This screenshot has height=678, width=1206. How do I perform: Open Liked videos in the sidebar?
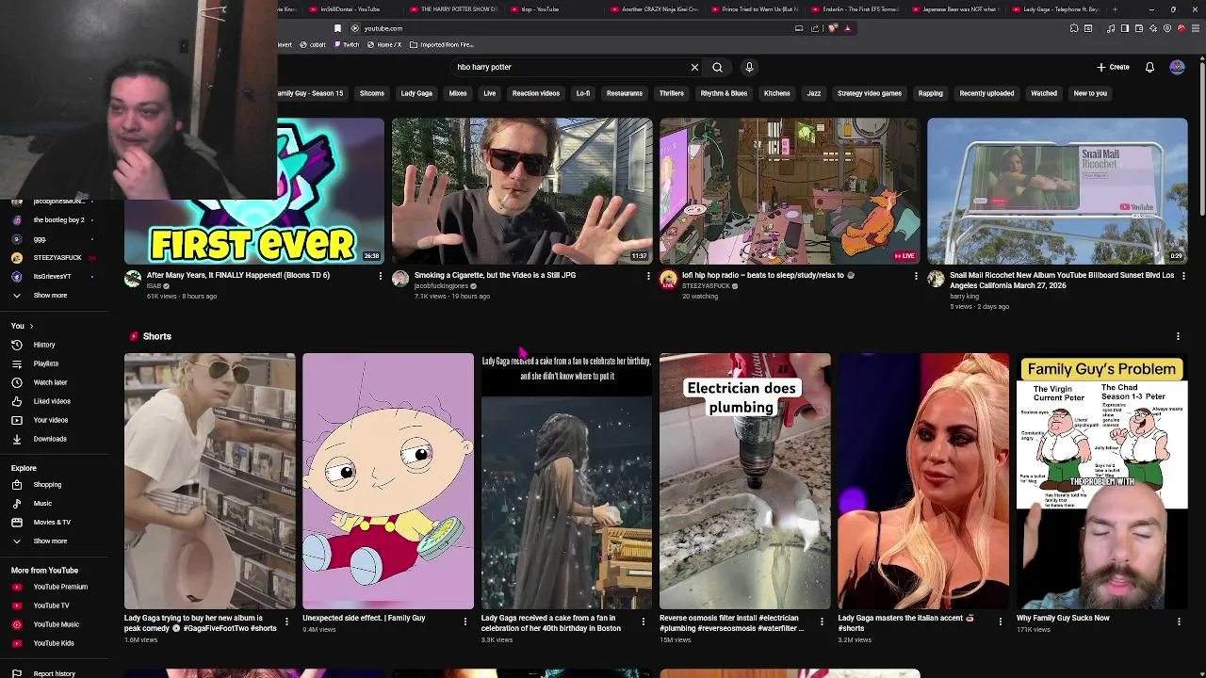tap(52, 401)
